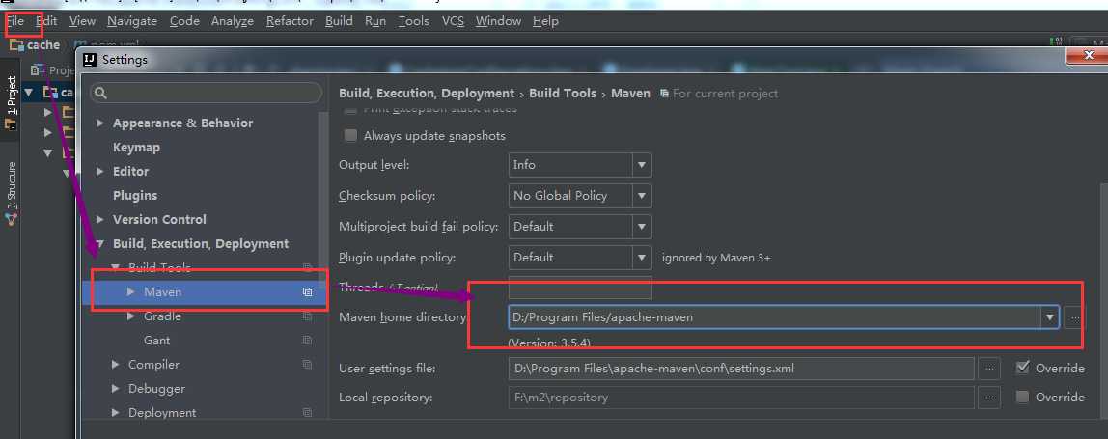The width and height of the screenshot is (1108, 439).
Task: Toggle Local repository Override checkbox
Action: [1022, 397]
